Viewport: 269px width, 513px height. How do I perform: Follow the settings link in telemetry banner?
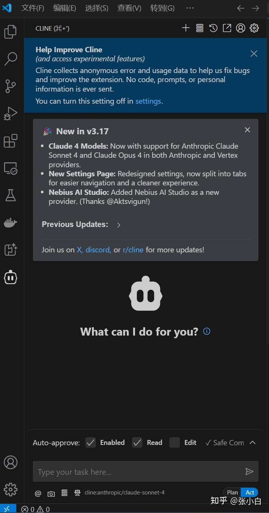(x=148, y=101)
